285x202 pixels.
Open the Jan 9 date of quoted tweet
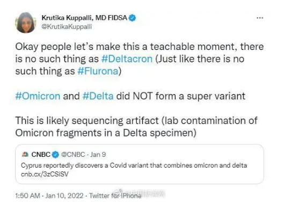coord(98,155)
